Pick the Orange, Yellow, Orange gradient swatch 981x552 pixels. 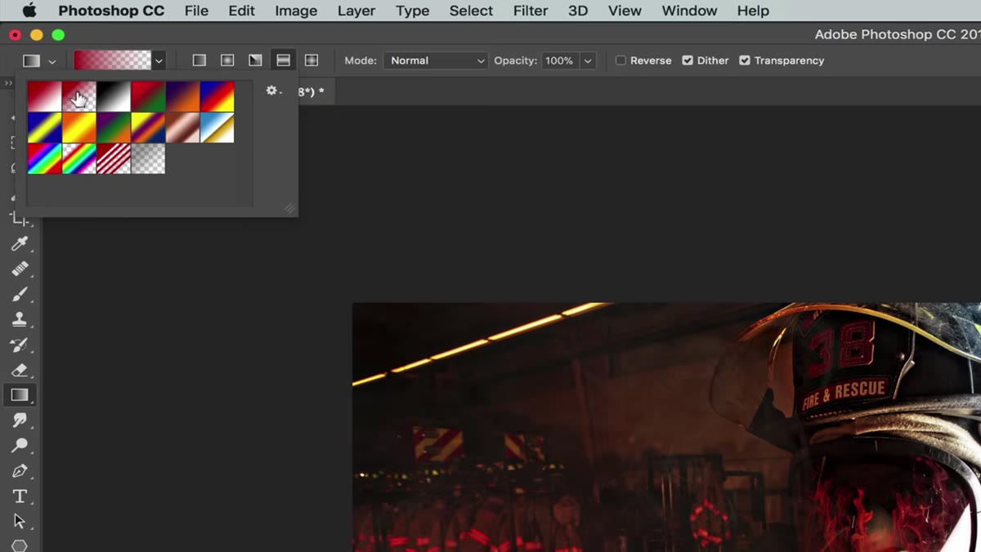pyautogui.click(x=79, y=127)
